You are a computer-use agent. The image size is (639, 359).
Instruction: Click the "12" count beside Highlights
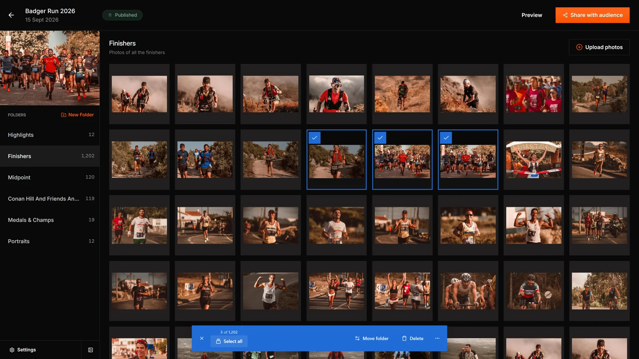91,135
